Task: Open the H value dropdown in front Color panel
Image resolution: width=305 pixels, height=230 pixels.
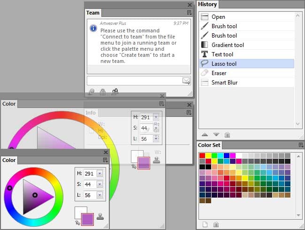Action: tap(99, 173)
